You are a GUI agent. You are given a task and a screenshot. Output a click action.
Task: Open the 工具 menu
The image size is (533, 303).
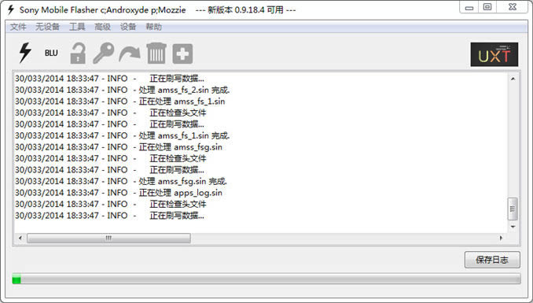(77, 27)
